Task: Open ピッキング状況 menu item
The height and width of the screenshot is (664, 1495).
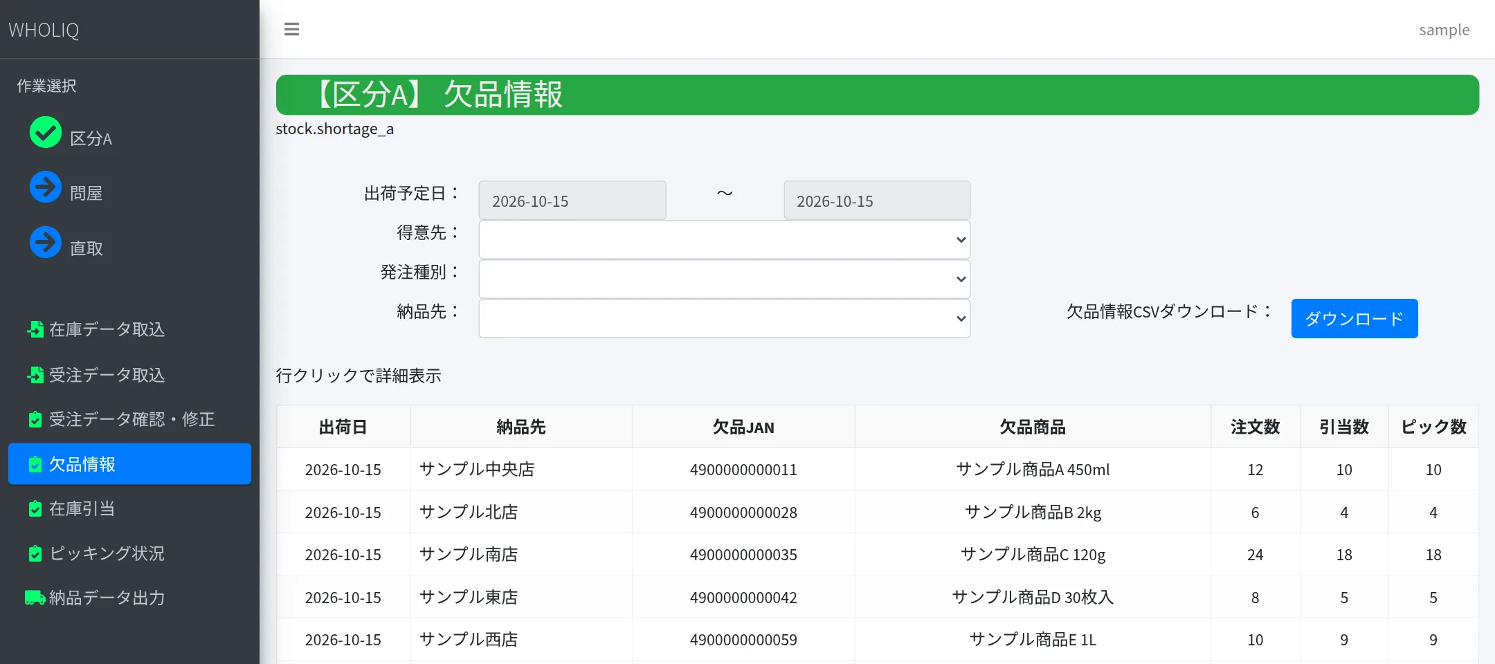Action: [129, 553]
